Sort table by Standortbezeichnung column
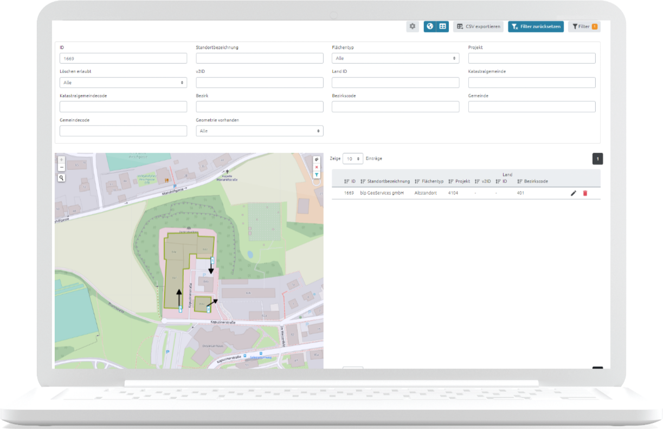This screenshot has height=429, width=663. point(385,181)
